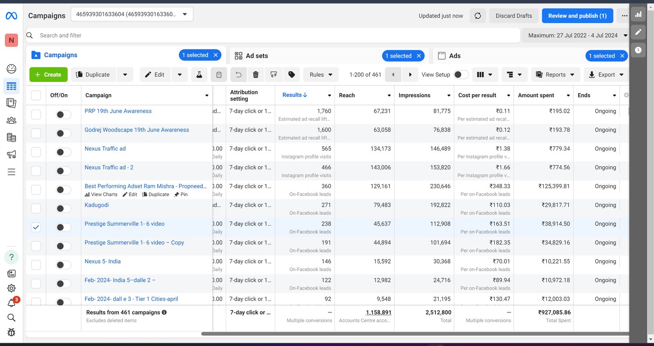Check the select-all campaigns checkbox in header

pyautogui.click(x=36, y=95)
